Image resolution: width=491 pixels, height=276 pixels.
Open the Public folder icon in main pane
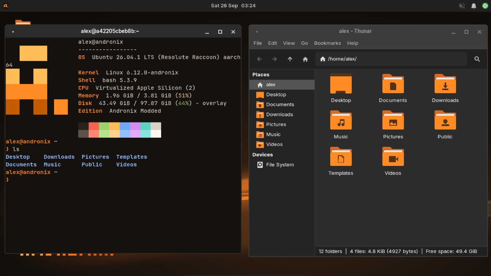(445, 120)
